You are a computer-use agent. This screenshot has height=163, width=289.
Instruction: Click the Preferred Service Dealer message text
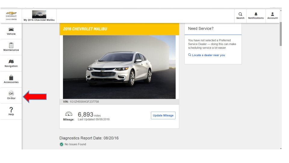(212, 44)
